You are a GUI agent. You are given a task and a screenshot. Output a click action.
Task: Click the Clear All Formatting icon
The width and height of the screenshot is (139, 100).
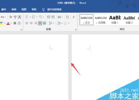(x=11, y=17)
